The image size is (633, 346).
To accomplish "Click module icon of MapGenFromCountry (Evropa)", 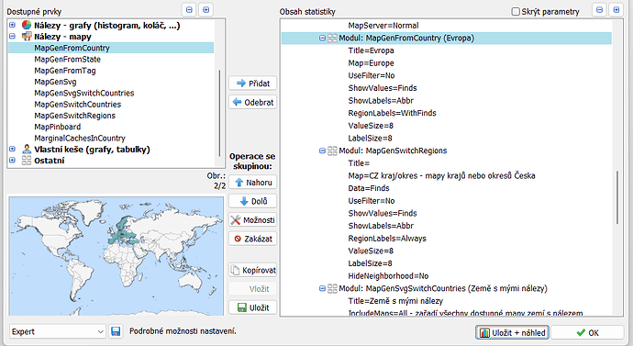I will click(332, 38).
